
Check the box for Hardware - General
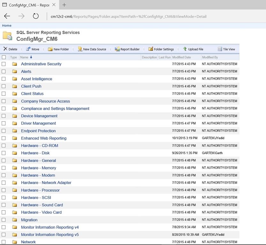[x=4, y=160]
